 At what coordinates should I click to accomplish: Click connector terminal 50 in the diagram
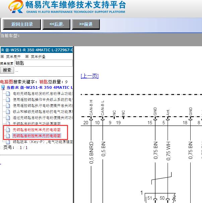click(x=162, y=198)
